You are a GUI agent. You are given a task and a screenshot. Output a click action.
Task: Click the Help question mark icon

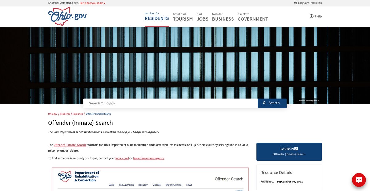(311, 16)
